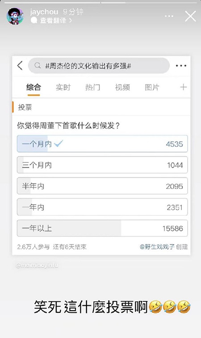This screenshot has height=338, width=201.
Task: Click the jaychou username
Action: 44,12
